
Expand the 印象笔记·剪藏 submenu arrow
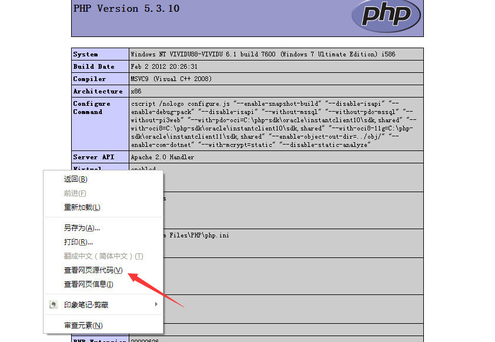[156, 304]
